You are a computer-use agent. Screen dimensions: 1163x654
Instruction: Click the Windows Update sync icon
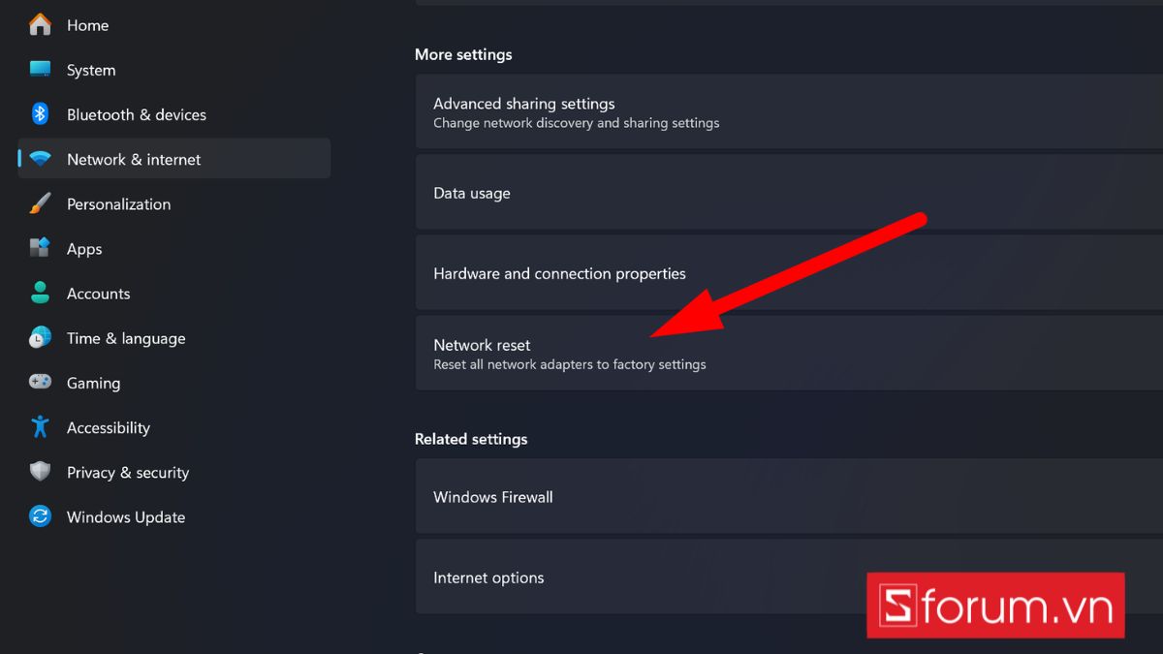tap(40, 516)
